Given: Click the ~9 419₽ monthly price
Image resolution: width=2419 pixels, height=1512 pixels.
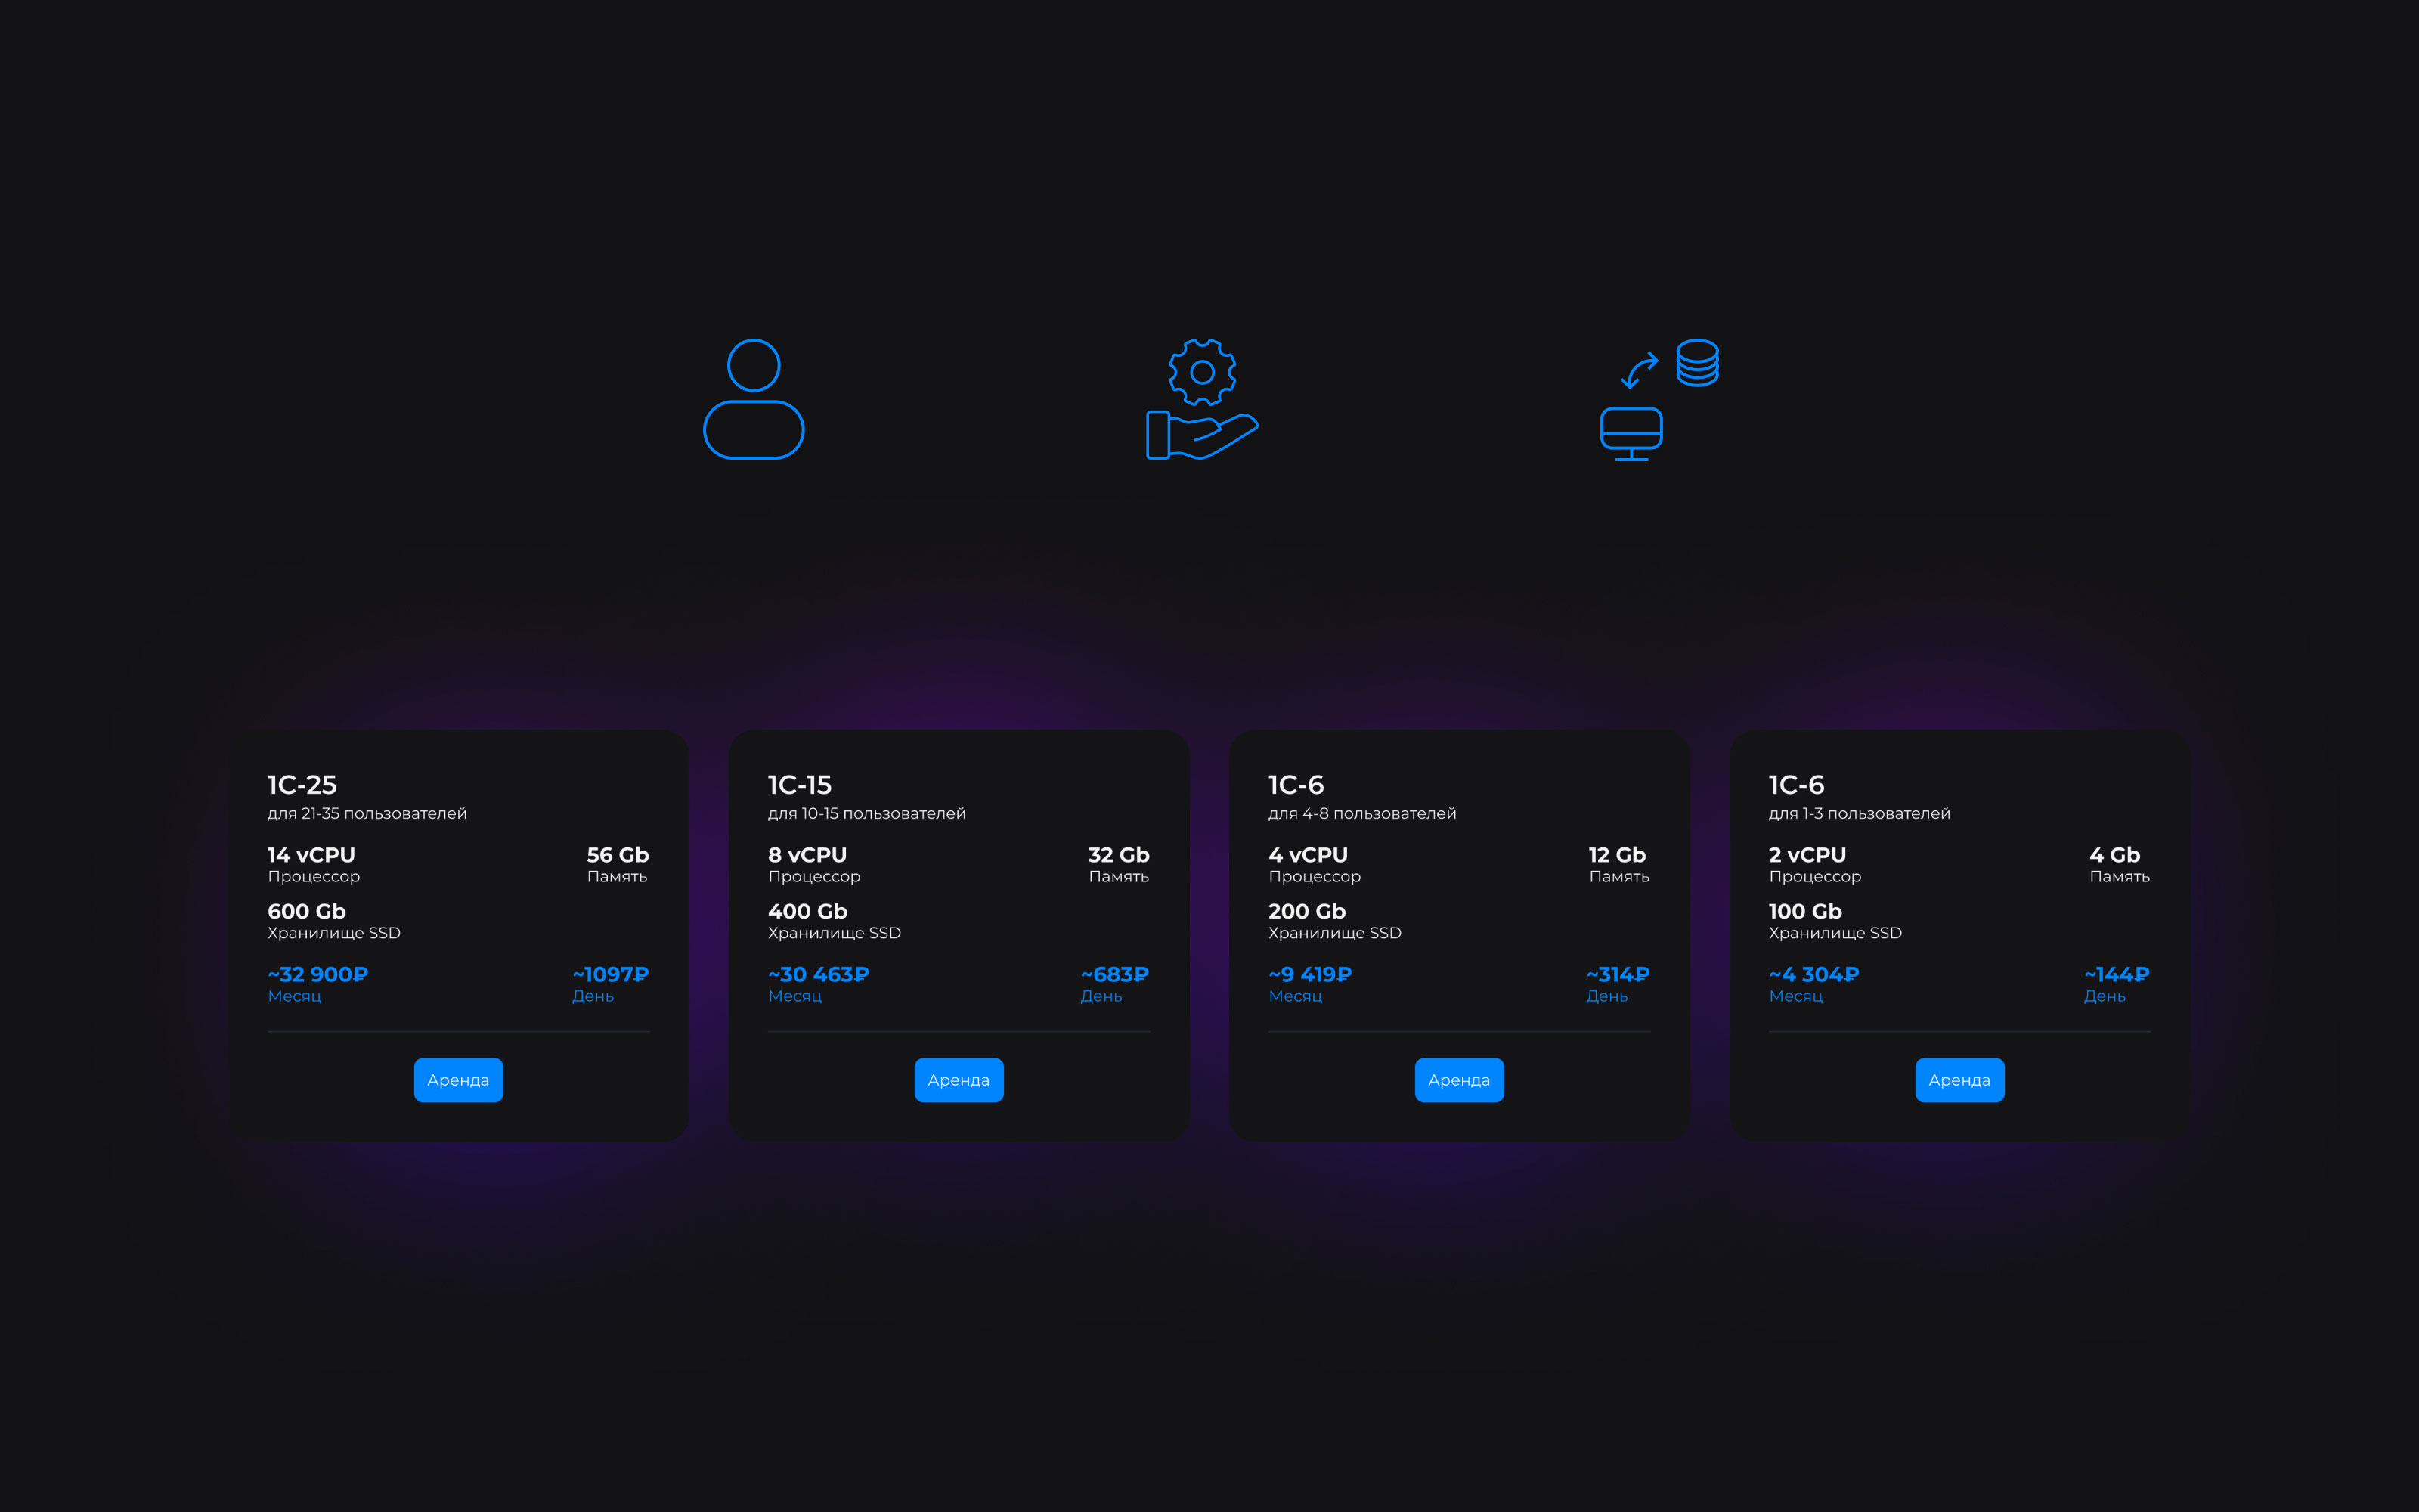Looking at the screenshot, I should point(1309,974).
